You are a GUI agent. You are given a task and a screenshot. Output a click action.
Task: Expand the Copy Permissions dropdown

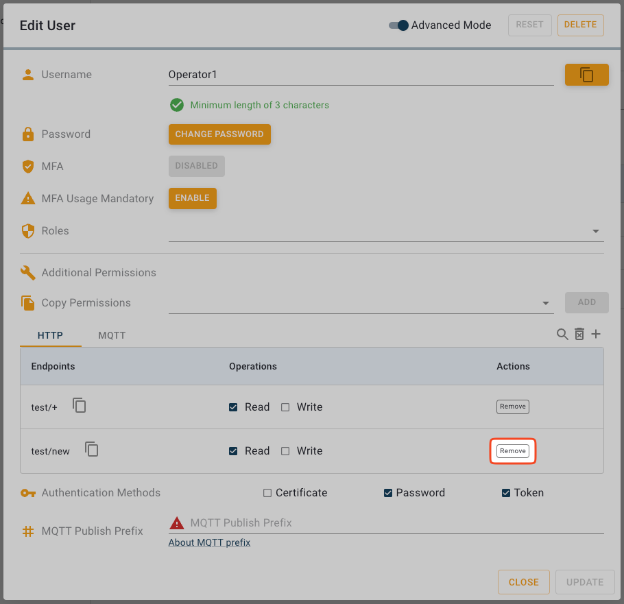tap(546, 303)
